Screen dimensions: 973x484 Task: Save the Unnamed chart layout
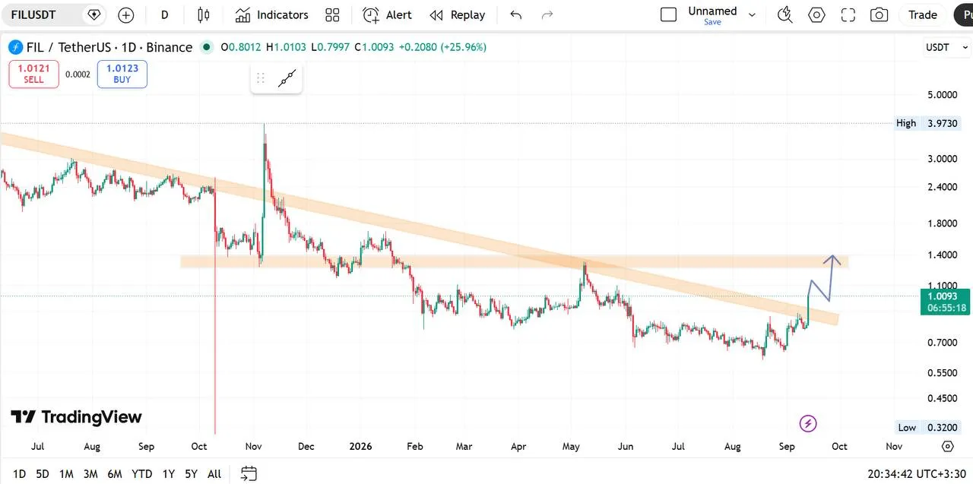712,22
